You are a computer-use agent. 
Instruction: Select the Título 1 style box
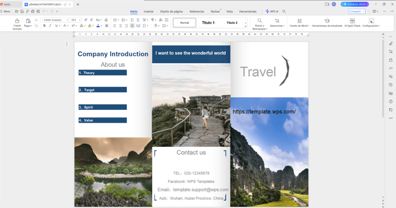(208, 22)
